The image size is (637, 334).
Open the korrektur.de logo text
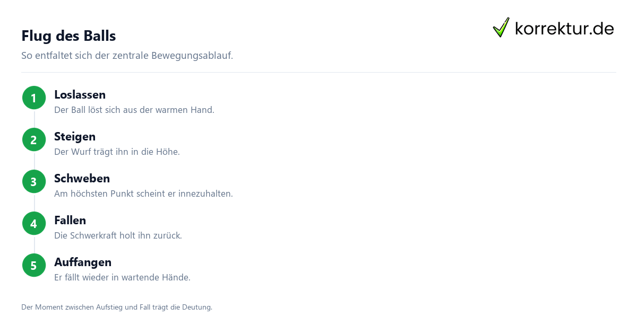click(564, 29)
